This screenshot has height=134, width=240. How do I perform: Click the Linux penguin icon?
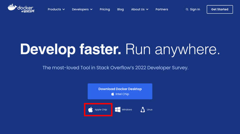[143, 110]
